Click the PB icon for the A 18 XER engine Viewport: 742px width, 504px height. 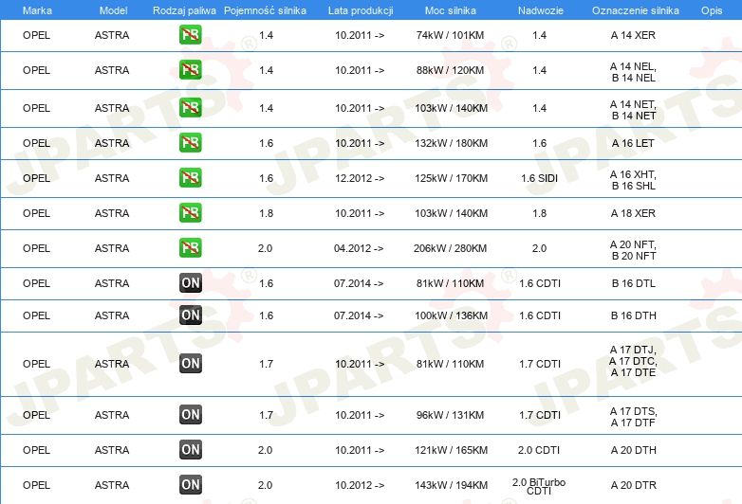(x=191, y=213)
